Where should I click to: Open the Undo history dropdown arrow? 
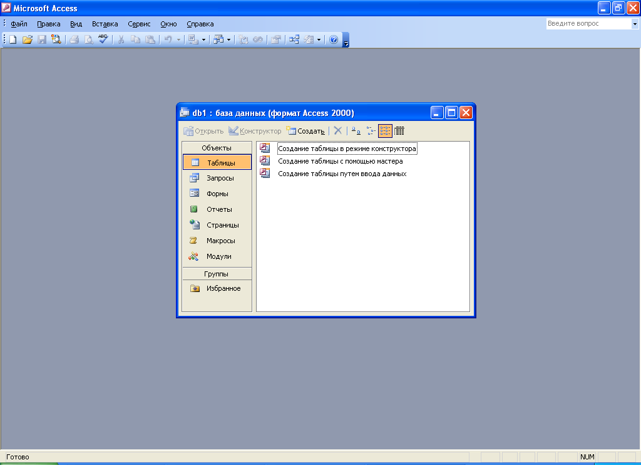click(178, 39)
